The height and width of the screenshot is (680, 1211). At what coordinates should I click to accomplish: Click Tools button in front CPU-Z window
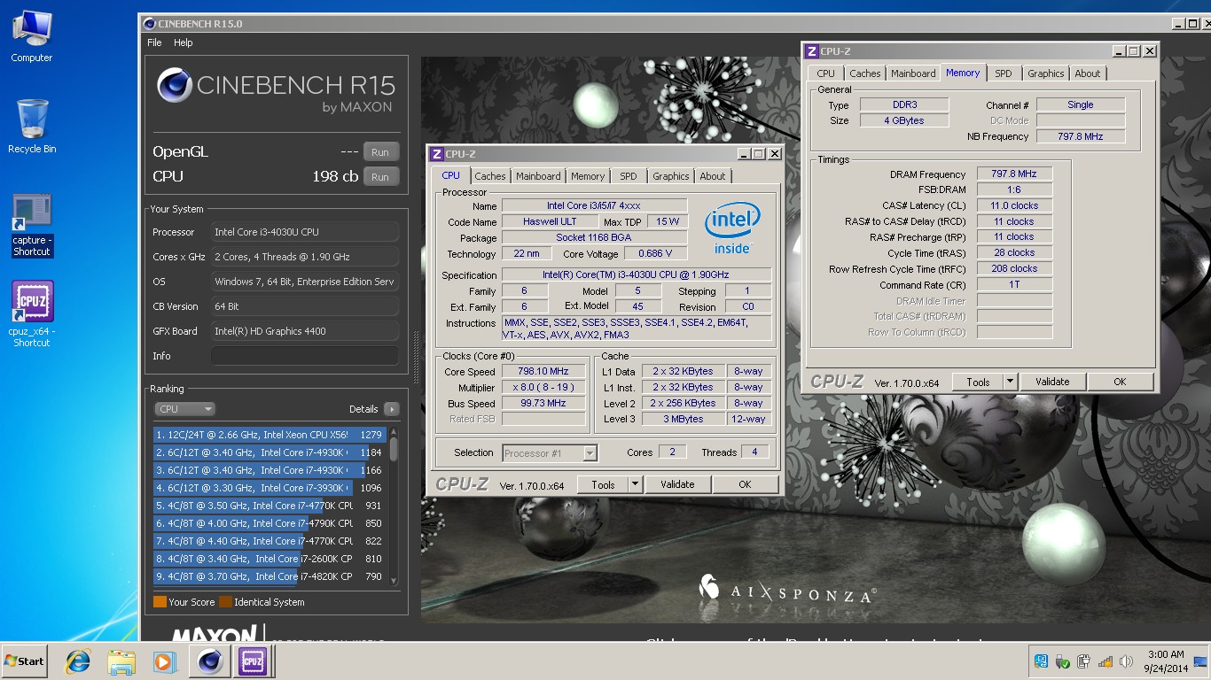point(603,484)
